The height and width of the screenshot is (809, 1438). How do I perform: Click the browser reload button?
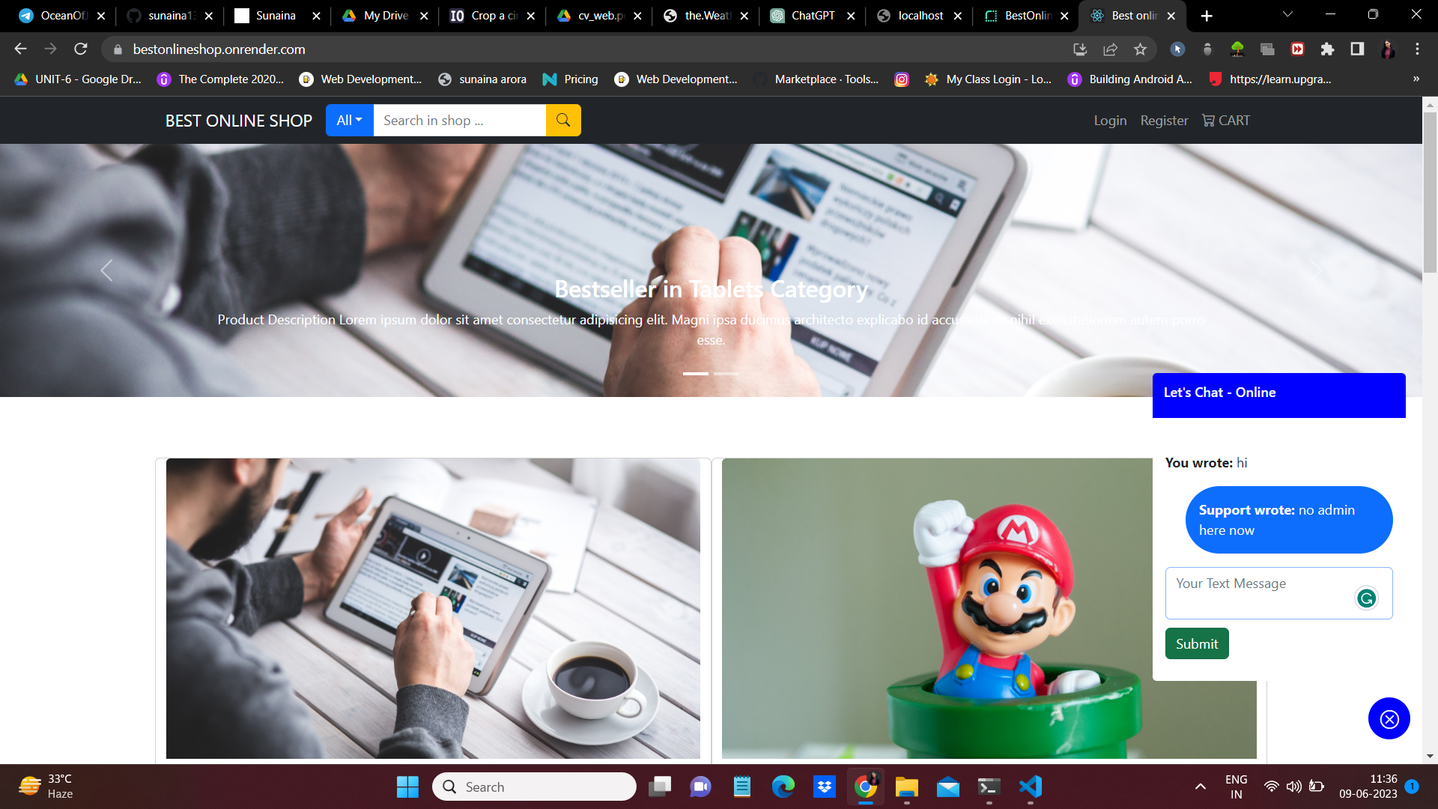81,49
